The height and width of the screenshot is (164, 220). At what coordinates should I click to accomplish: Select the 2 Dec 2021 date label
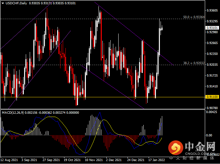click(x=114, y=160)
